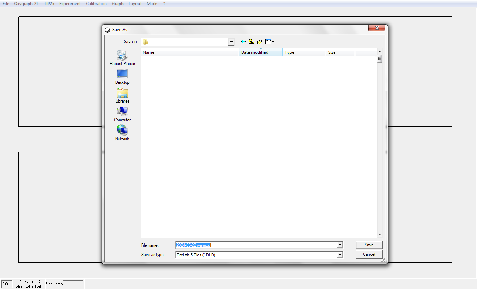Image resolution: width=477 pixels, height=289 pixels.
Task: Open the Save as type dropdown
Action: (x=340, y=255)
